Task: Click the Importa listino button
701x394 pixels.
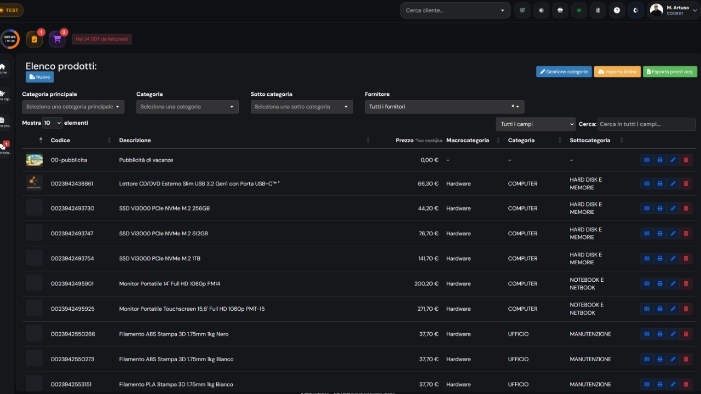Action: point(617,72)
